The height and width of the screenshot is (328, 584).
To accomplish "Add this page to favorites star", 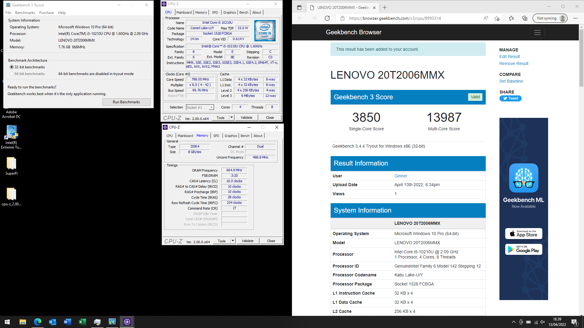I will 497,18.
